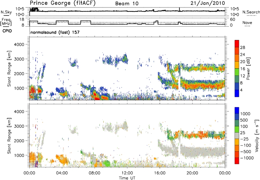Viewport: 260px width, 180px height.
Task: Select the 'Freq. [MHz]' axis label
Action: (x=6, y=22)
